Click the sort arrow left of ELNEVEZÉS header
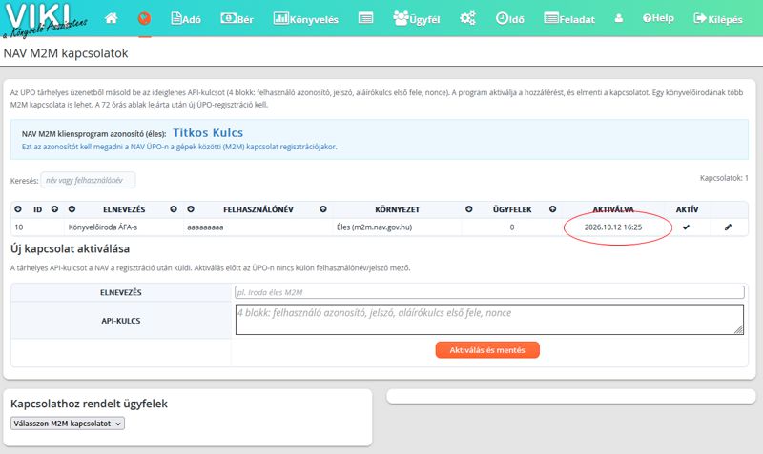763x454 pixels. coord(72,209)
